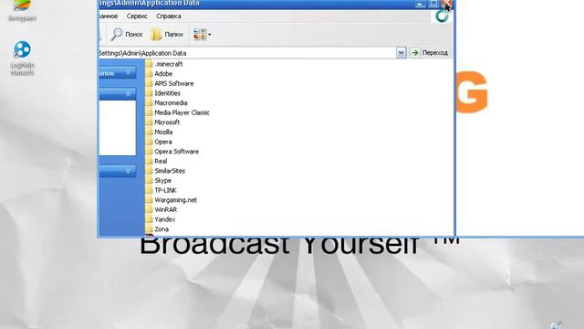Click the Opera Software folder name
The image size is (584, 329).
click(176, 152)
